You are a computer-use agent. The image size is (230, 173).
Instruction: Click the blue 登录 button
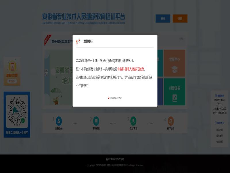163,18
